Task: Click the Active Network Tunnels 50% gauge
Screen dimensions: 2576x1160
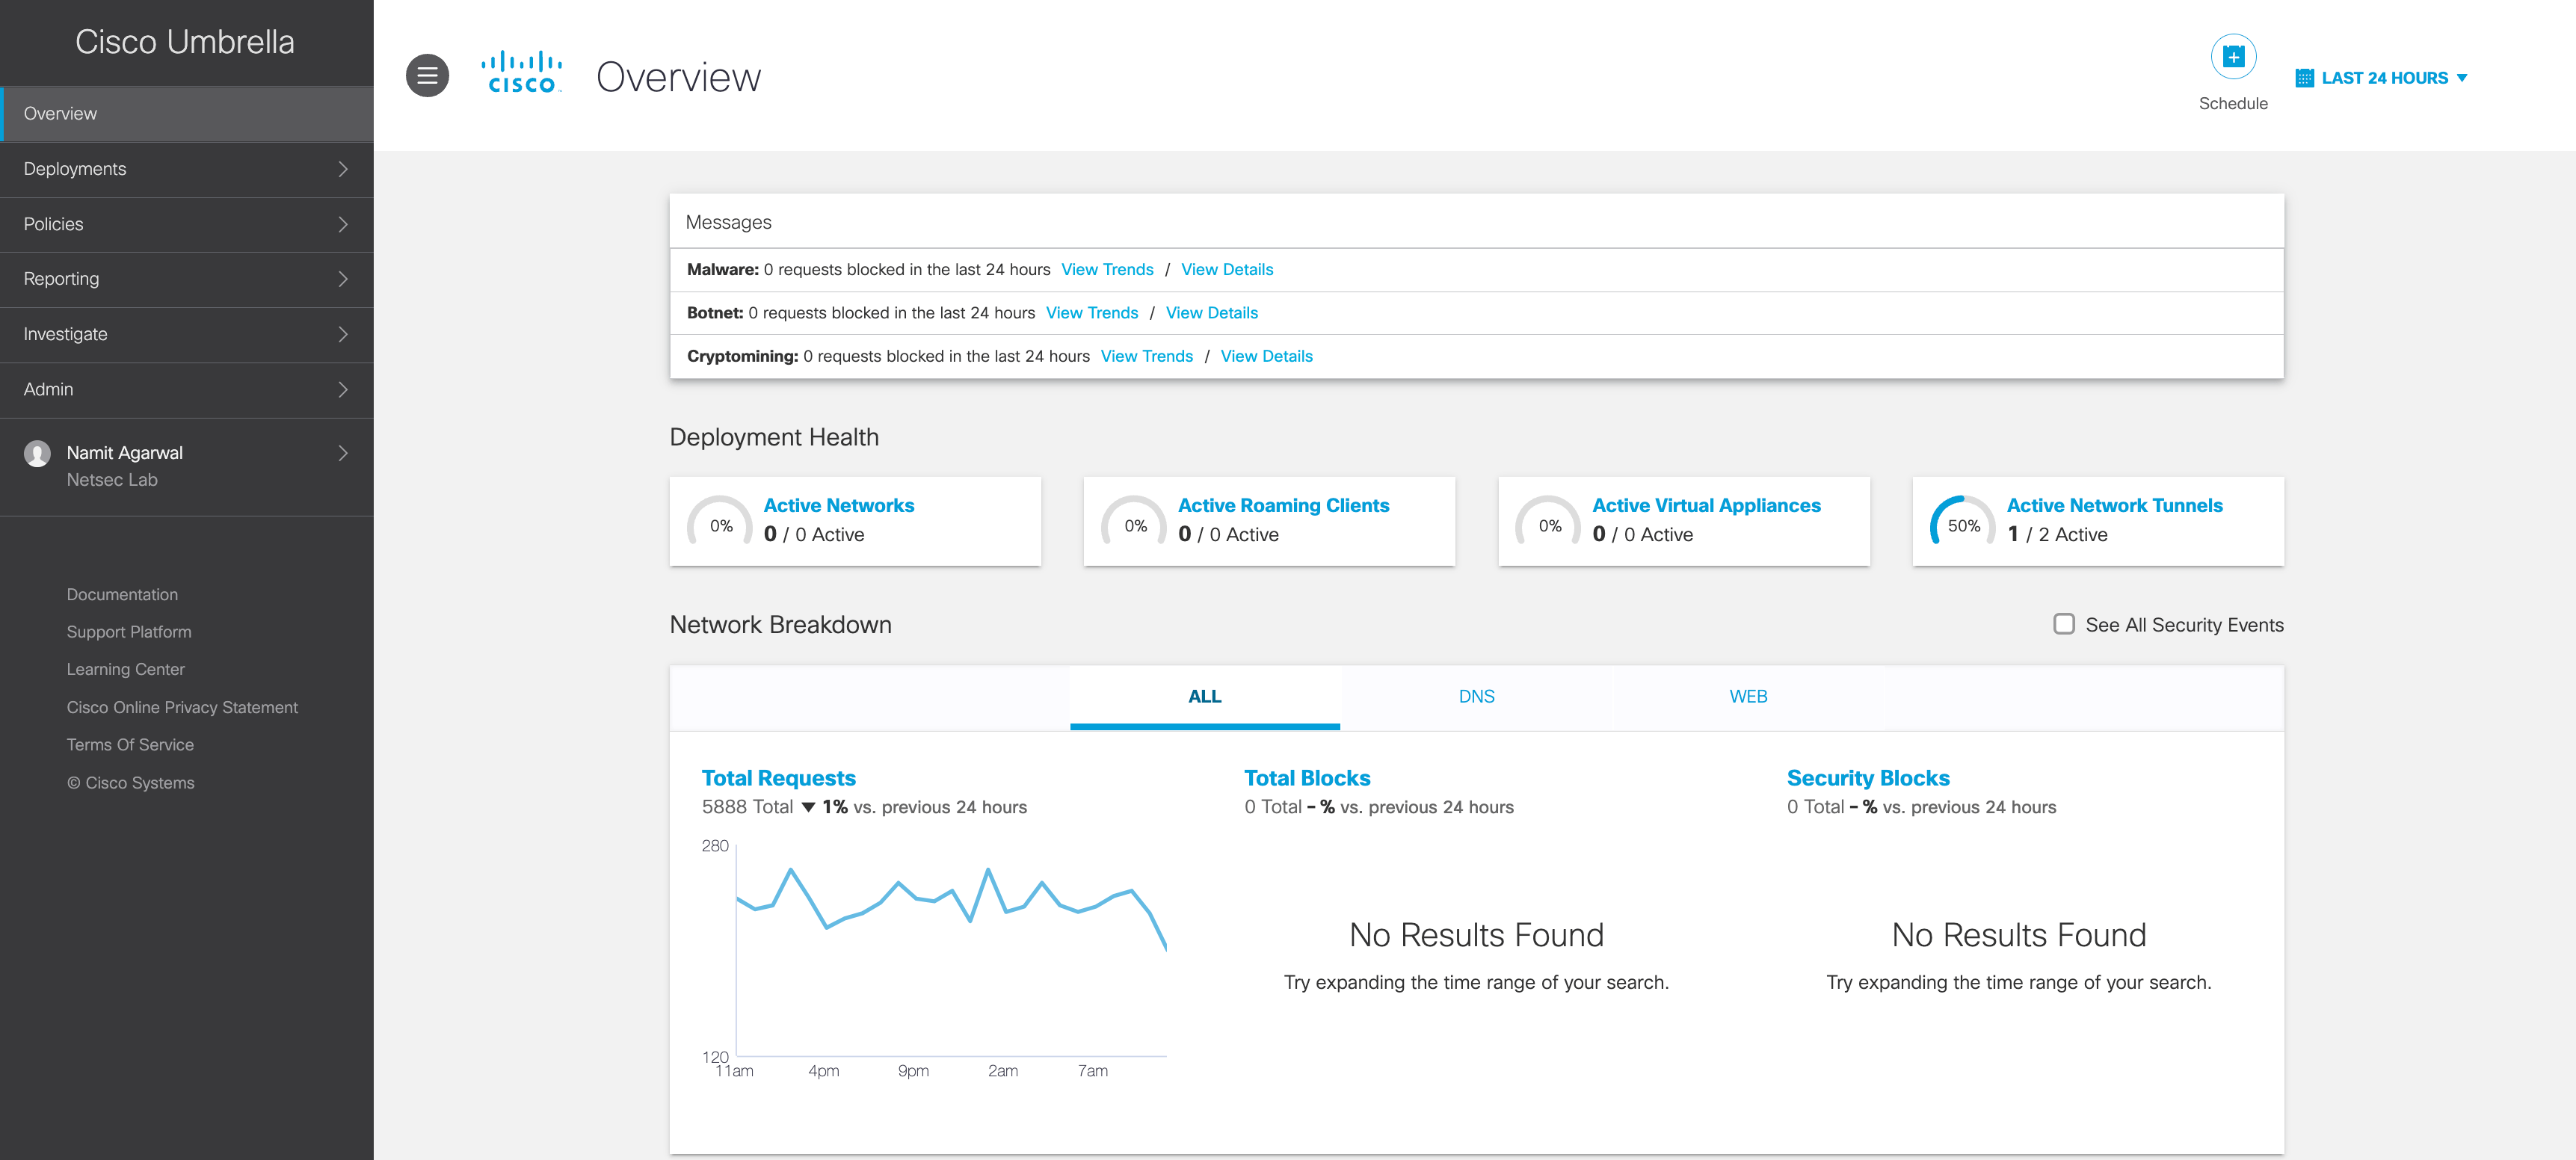Action: coord(1962,524)
